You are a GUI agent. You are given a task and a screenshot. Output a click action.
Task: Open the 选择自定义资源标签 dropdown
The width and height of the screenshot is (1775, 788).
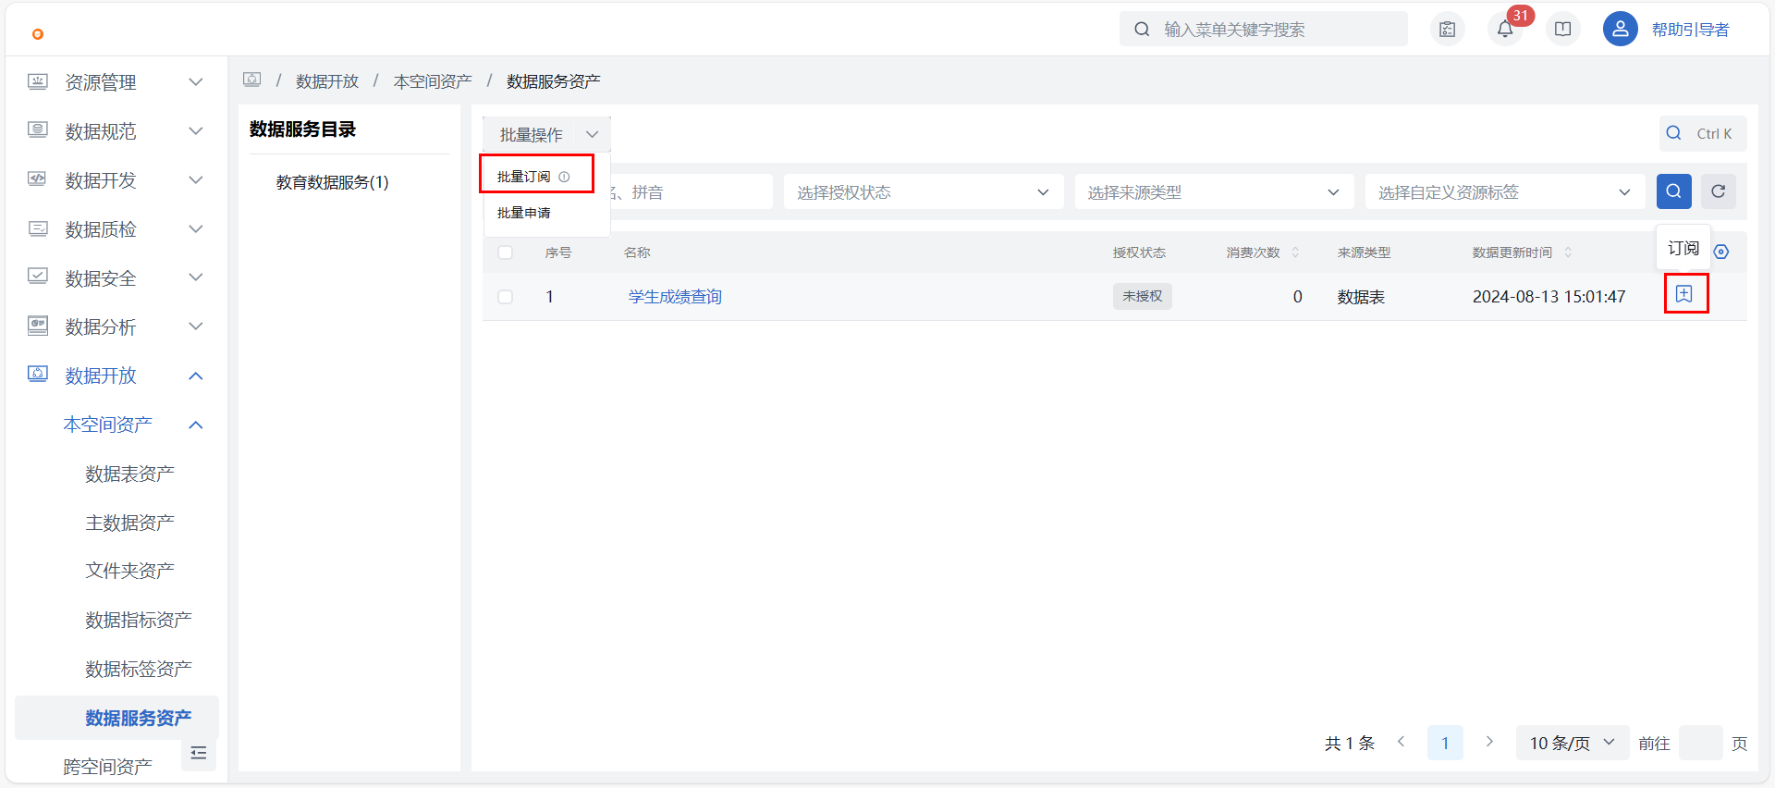click(1505, 191)
